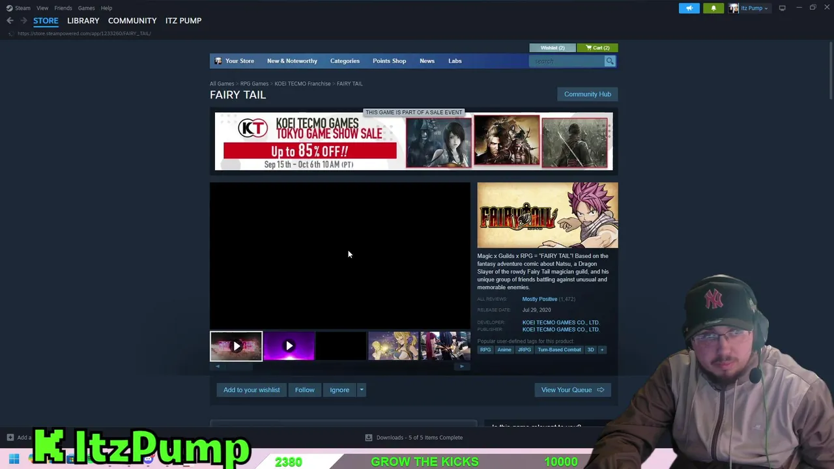Image resolution: width=834 pixels, height=469 pixels.
Task: Open the ITZ PUMP profile tab
Action: pos(183,21)
